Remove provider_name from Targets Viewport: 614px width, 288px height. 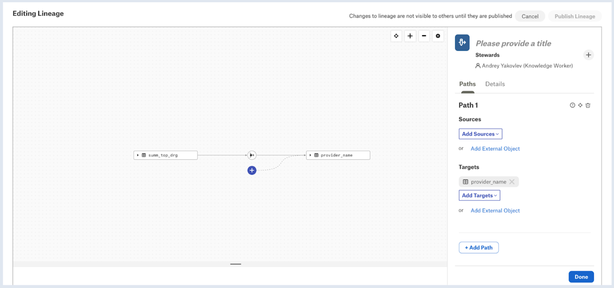point(511,182)
